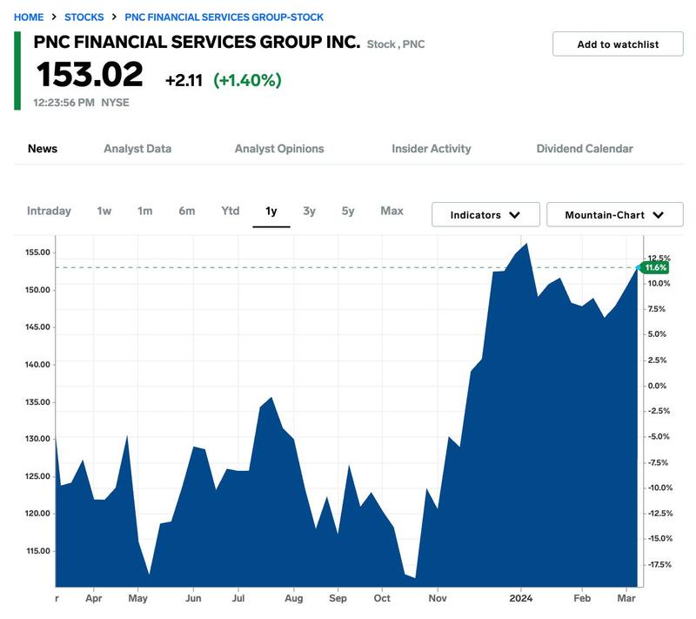
Task: Switch to the News tab
Action: pyautogui.click(x=43, y=149)
